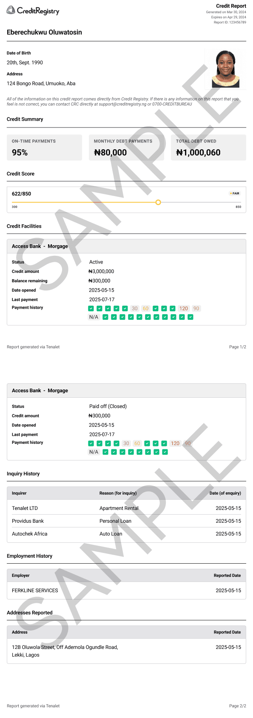Click the 'Page 1/2' footer text
This screenshot has width=253, height=718.
point(238,347)
